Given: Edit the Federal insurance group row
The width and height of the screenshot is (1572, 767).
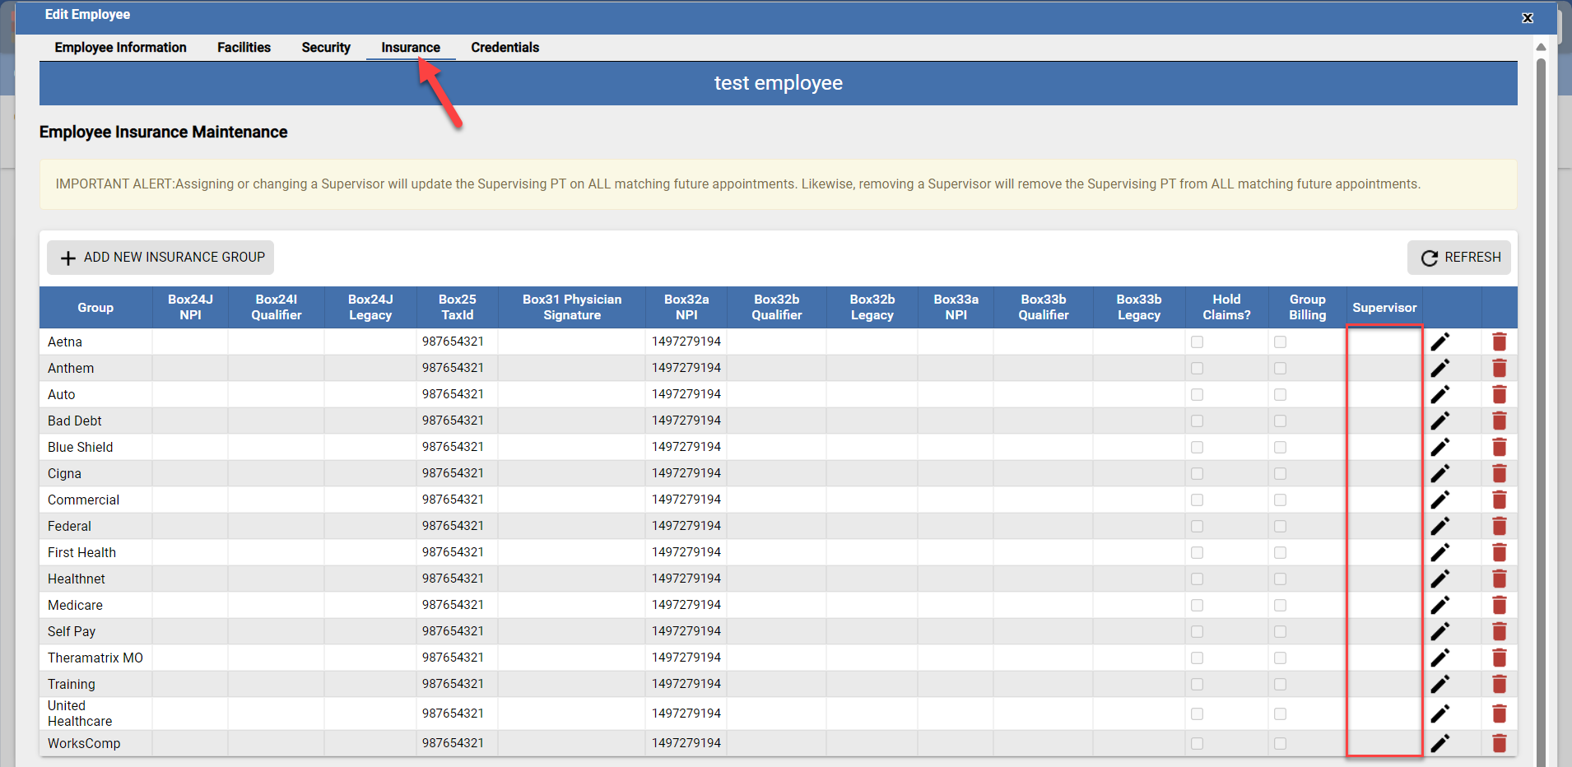Looking at the screenshot, I should click(1439, 526).
